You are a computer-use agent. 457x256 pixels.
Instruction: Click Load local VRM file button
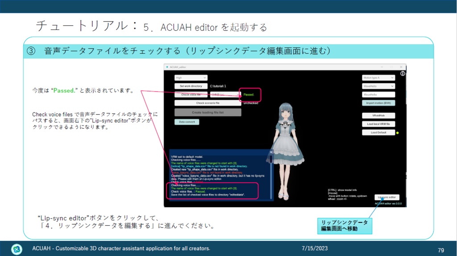[378, 124]
